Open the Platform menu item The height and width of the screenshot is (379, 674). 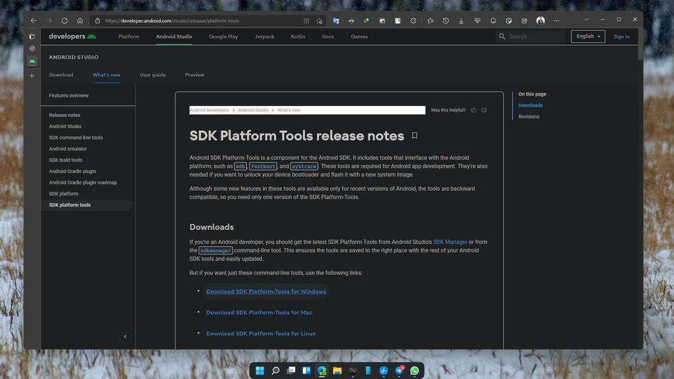(128, 36)
